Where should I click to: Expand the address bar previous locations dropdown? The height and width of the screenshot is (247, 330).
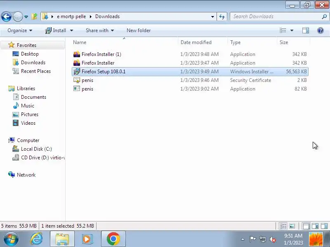212,16
